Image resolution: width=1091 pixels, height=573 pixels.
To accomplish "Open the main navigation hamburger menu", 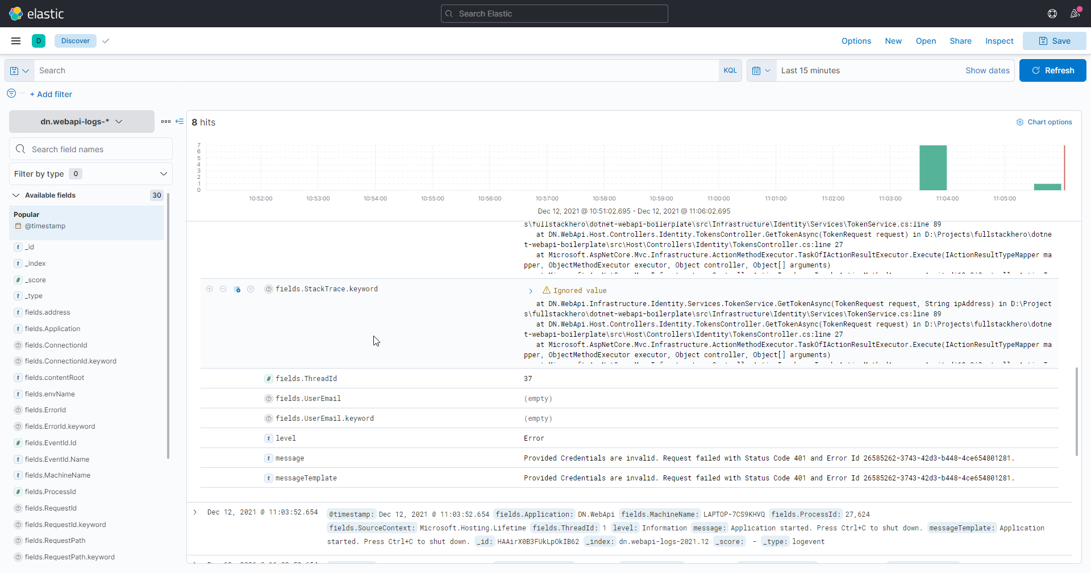I will (15, 40).
